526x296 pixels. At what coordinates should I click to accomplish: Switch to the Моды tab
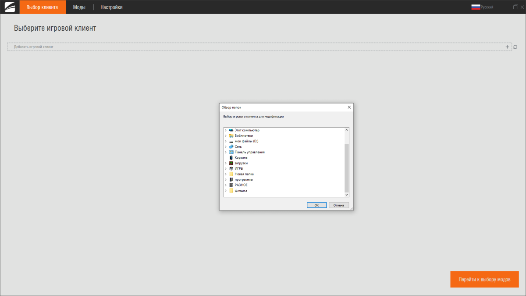pyautogui.click(x=79, y=7)
